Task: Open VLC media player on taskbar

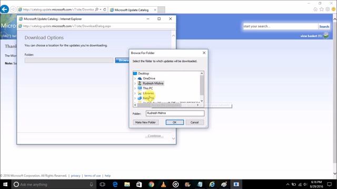Action: tap(163, 184)
